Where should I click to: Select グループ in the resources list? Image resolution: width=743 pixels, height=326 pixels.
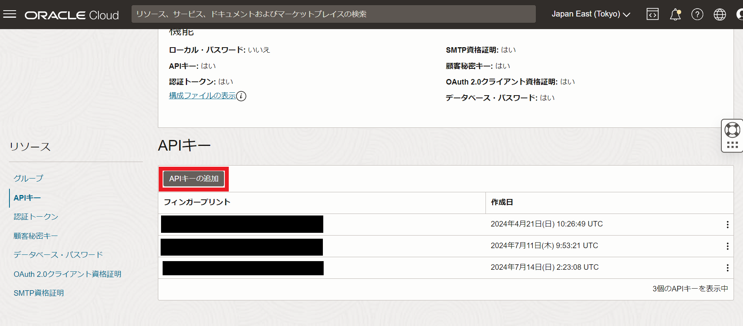[28, 178]
